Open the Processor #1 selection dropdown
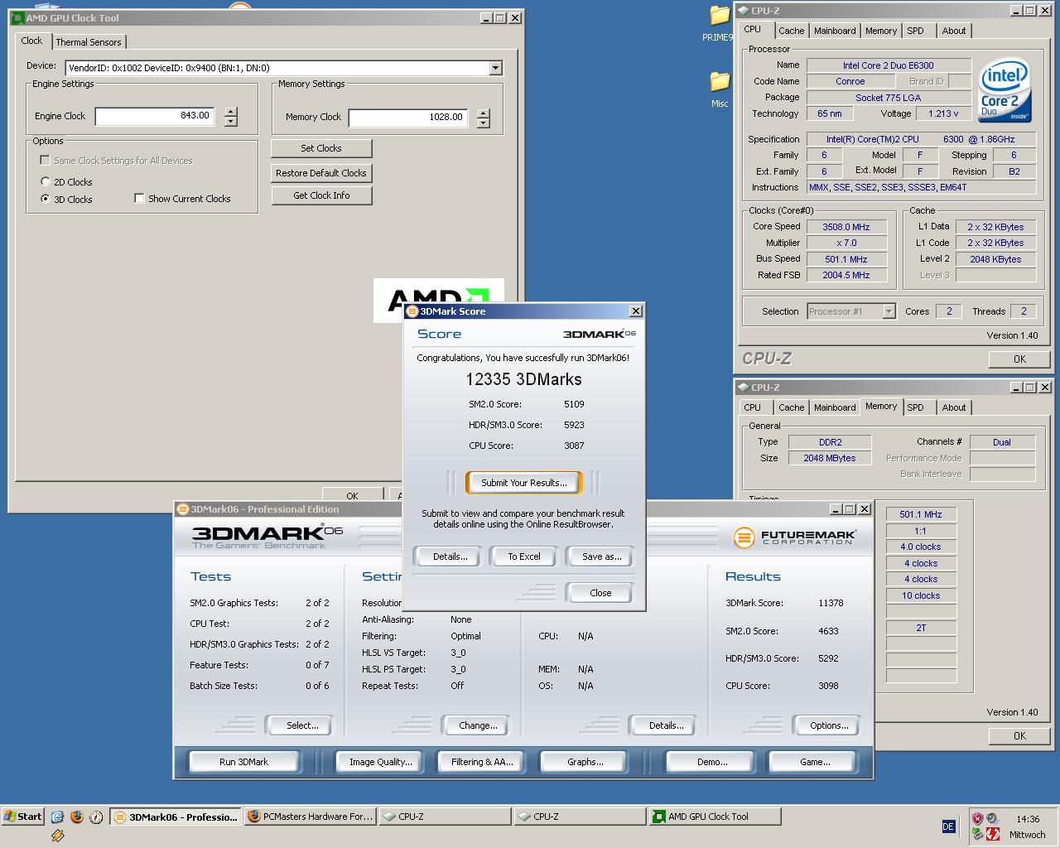 (889, 311)
